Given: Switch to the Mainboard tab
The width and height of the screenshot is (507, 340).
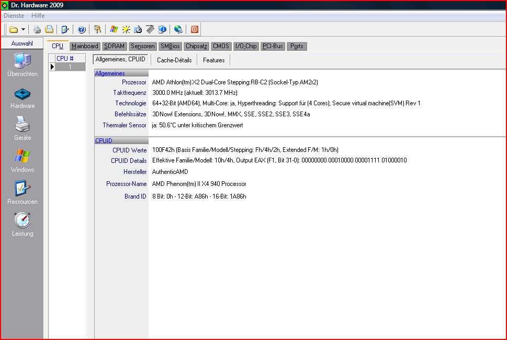Looking at the screenshot, I should [85, 46].
